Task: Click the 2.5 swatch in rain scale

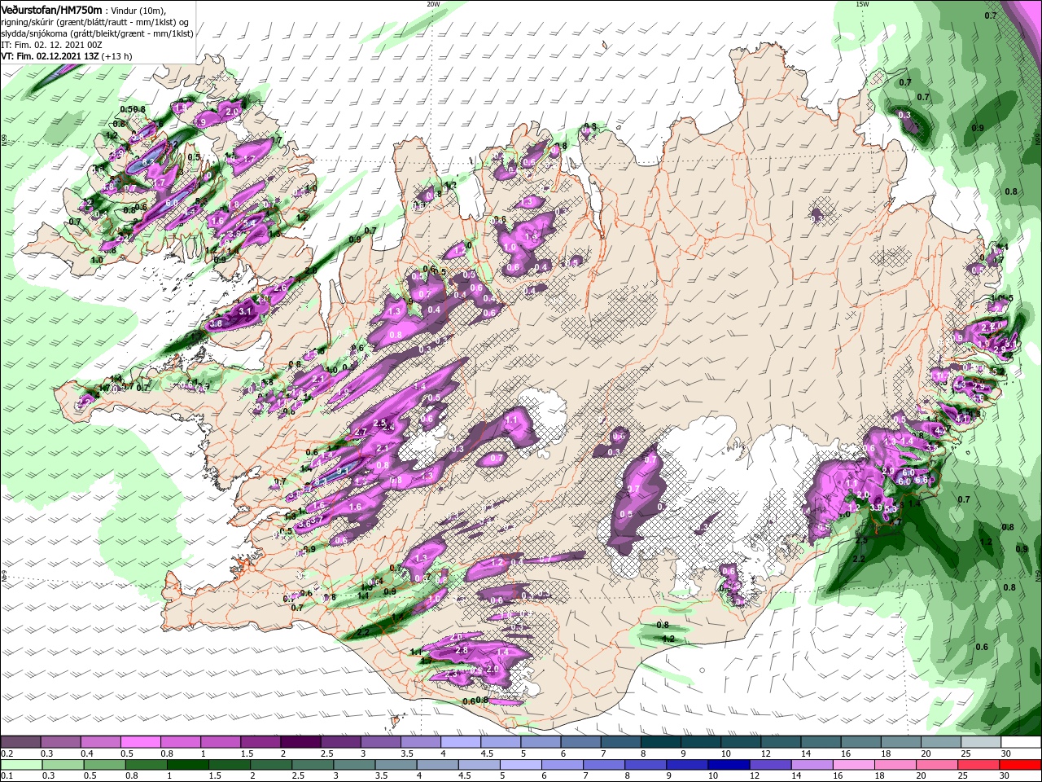Action: tap(313, 765)
